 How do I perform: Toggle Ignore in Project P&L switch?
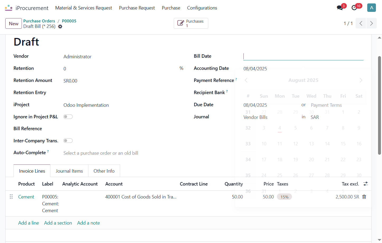(x=68, y=117)
